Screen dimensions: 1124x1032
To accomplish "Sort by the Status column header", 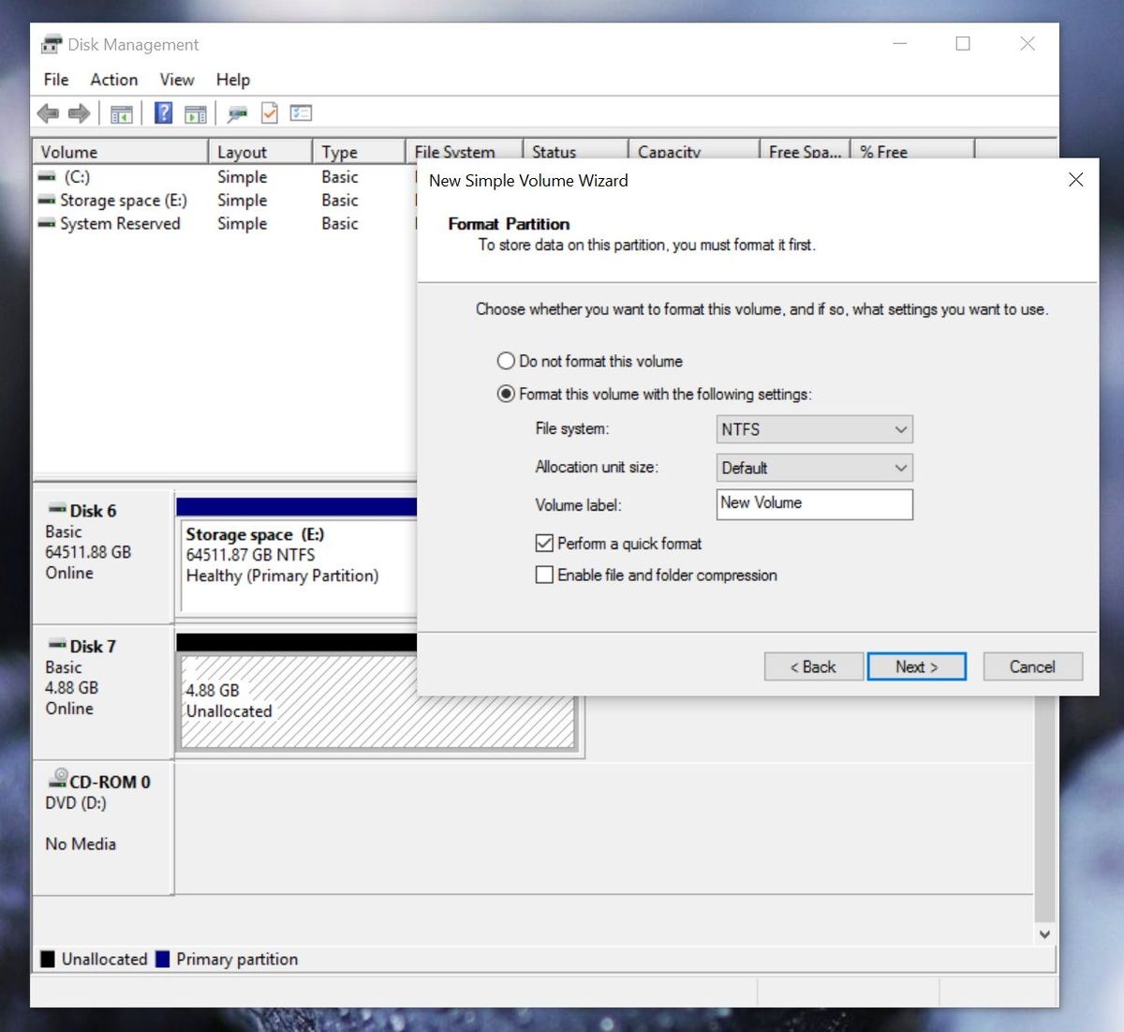I will coord(575,151).
